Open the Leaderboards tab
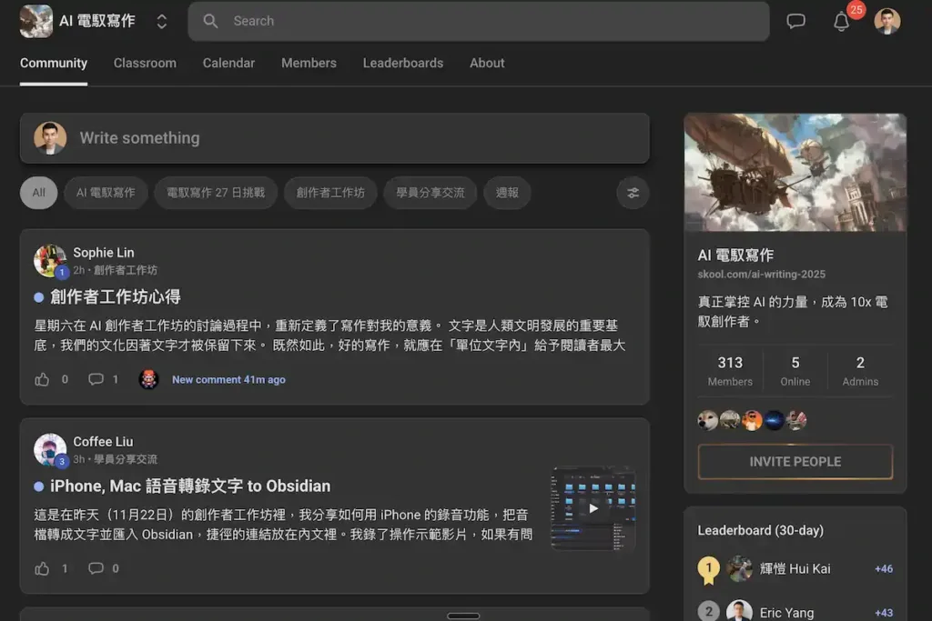Image resolution: width=932 pixels, height=621 pixels. [x=403, y=63]
